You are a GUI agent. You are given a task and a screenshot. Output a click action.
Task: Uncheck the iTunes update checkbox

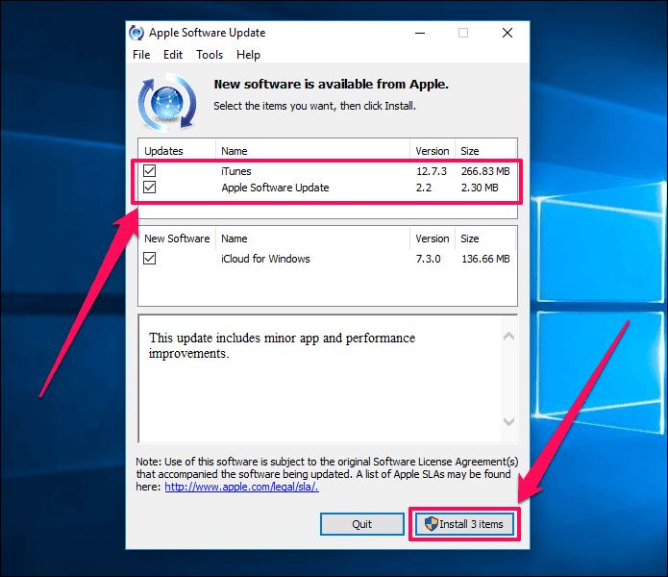150,171
